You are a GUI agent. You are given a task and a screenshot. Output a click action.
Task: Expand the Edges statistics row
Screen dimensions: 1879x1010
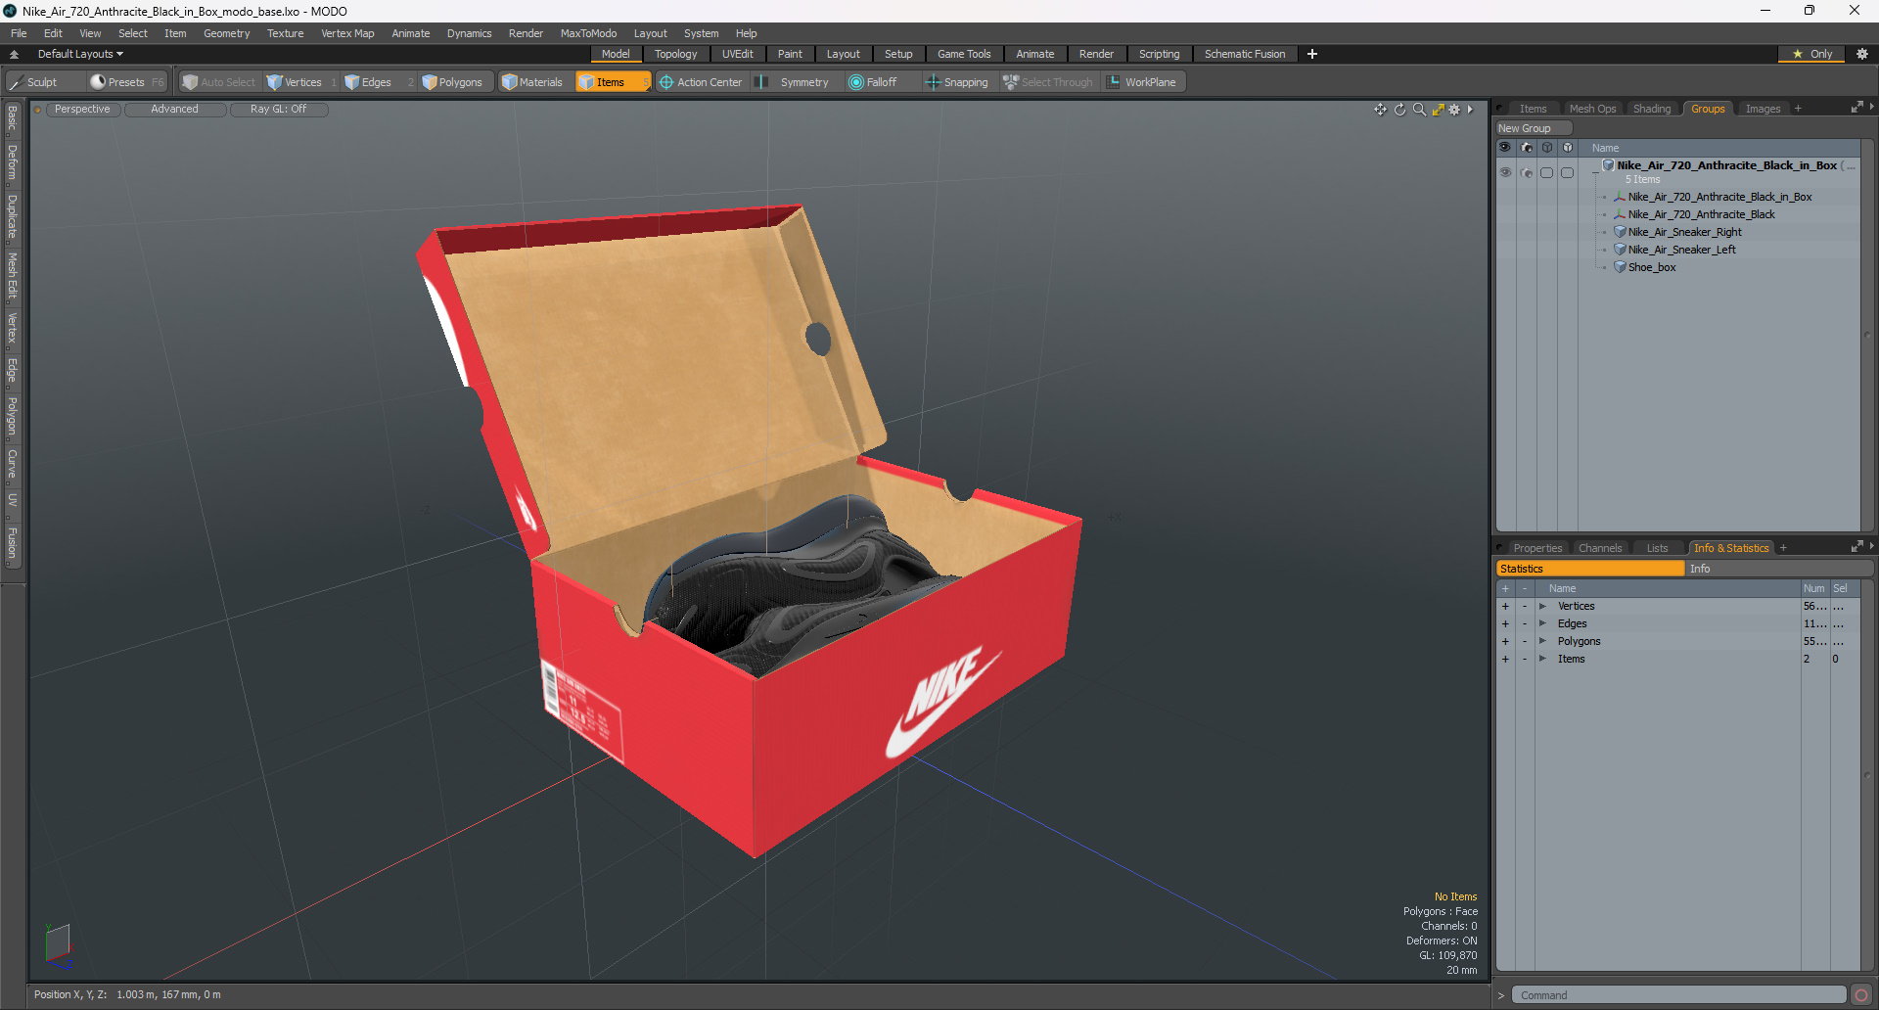pyautogui.click(x=1542, y=623)
